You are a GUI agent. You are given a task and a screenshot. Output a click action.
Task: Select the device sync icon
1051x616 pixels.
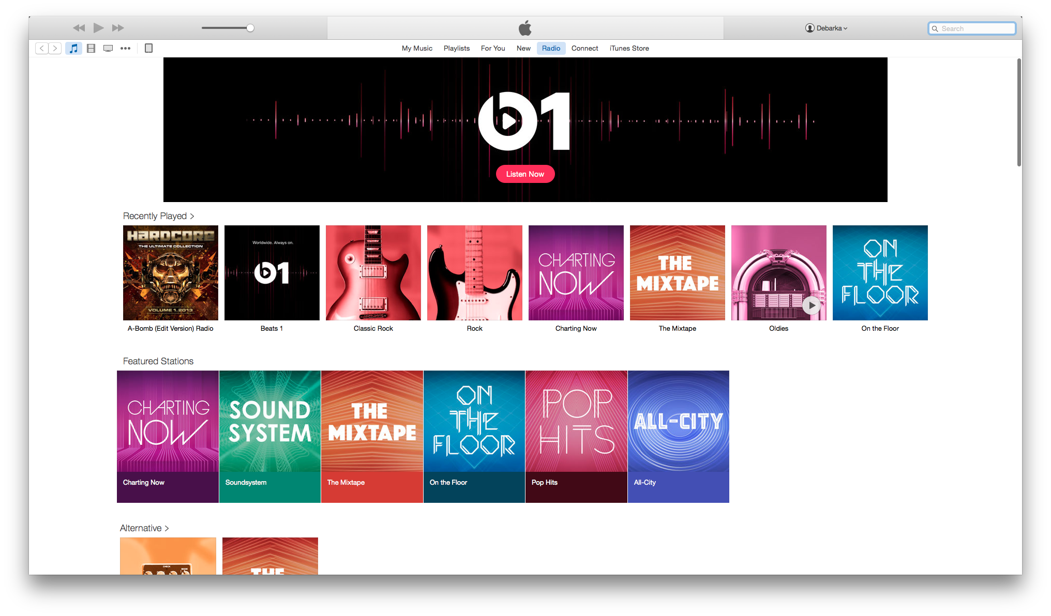(149, 48)
